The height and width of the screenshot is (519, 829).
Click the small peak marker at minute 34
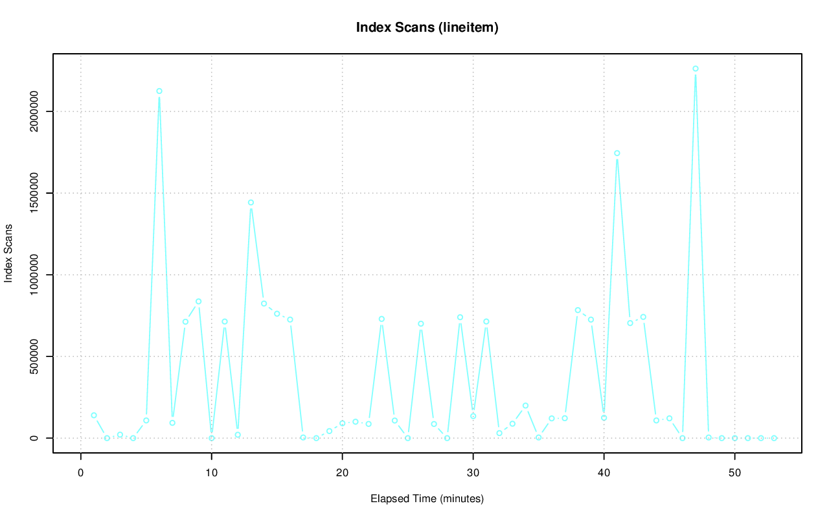coord(526,406)
